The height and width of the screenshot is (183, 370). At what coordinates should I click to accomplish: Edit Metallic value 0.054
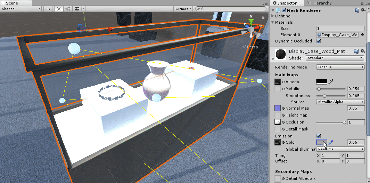356,89
